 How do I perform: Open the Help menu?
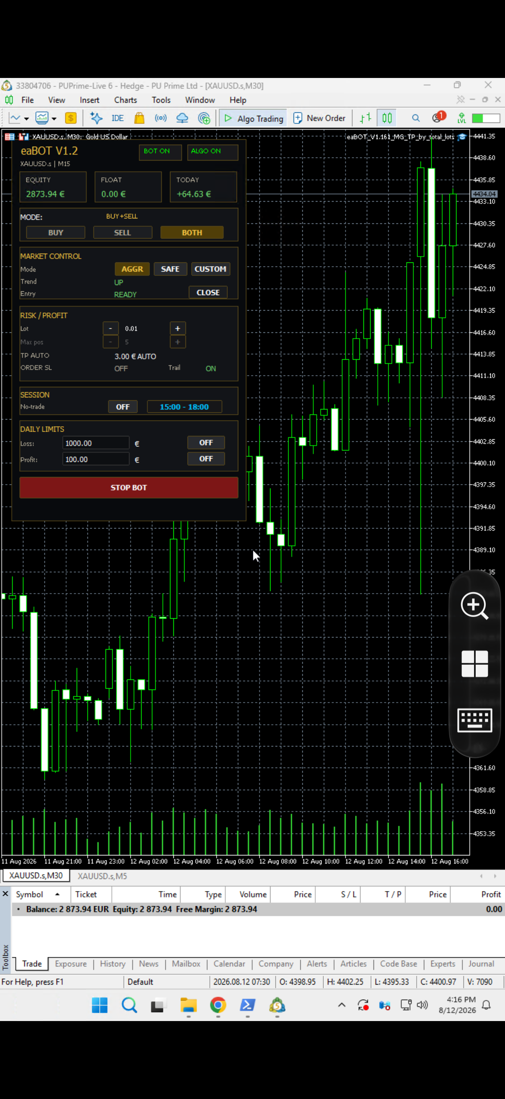click(x=238, y=100)
